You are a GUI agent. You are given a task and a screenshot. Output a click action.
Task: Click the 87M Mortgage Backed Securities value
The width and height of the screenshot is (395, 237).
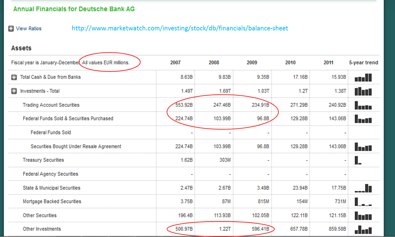[226, 202]
